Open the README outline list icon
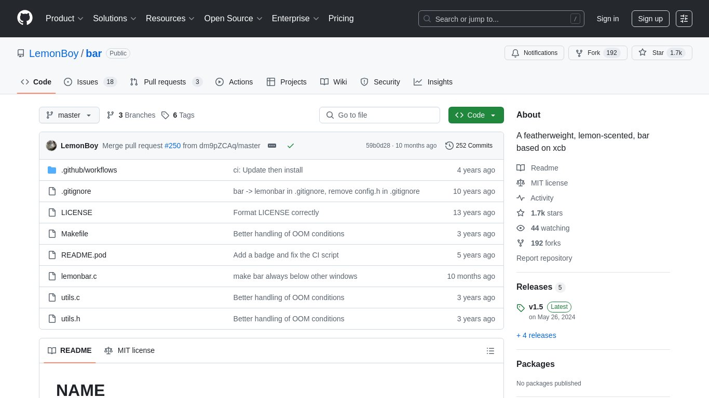 (490, 351)
